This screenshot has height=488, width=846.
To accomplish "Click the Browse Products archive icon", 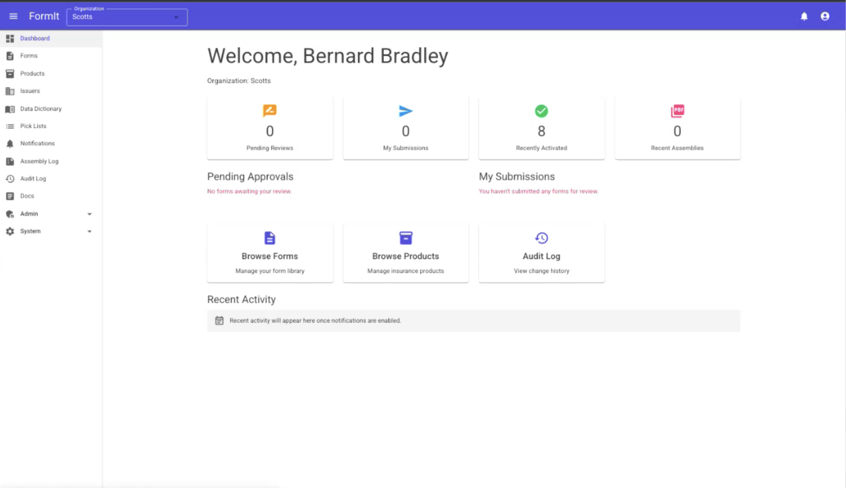I will 405,238.
